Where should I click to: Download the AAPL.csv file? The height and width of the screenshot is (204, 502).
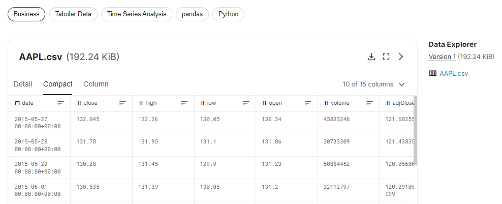(x=371, y=57)
